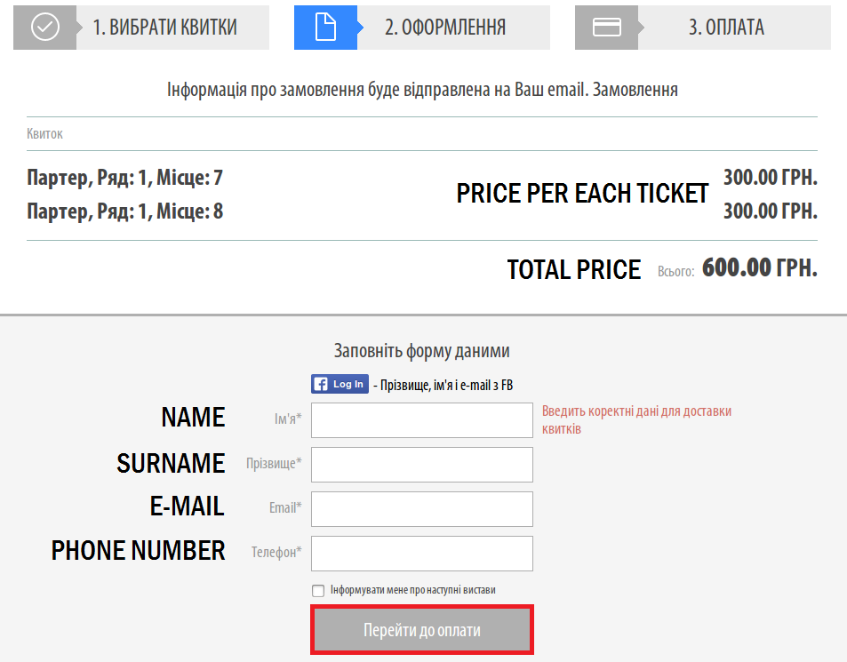847x662 pixels.
Task: Enable 'Інформувати мене про наступні вистави' checkbox
Action: coord(318,590)
